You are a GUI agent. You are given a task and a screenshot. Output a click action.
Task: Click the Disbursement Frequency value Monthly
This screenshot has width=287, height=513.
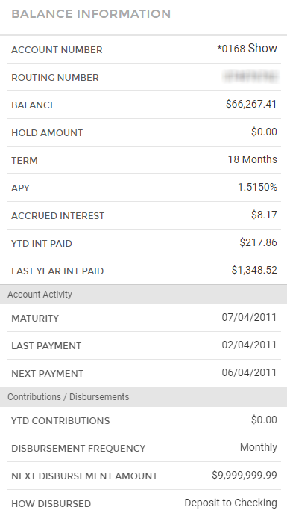259,447
